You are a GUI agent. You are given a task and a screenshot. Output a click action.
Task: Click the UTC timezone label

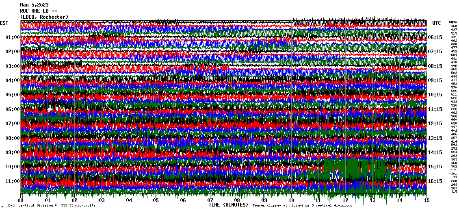click(437, 23)
